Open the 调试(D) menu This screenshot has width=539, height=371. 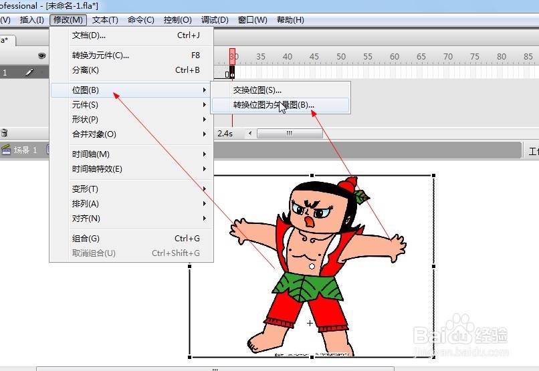coord(215,20)
